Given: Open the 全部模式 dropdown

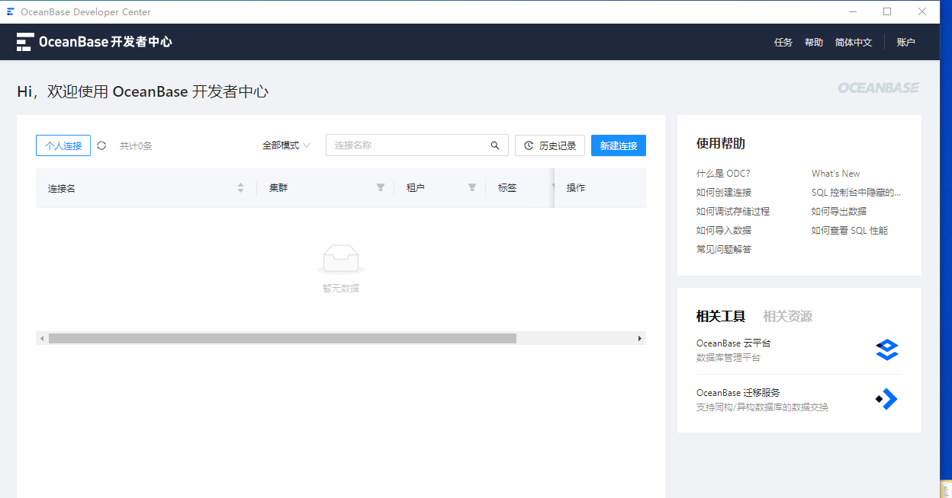Looking at the screenshot, I should pyautogui.click(x=286, y=145).
